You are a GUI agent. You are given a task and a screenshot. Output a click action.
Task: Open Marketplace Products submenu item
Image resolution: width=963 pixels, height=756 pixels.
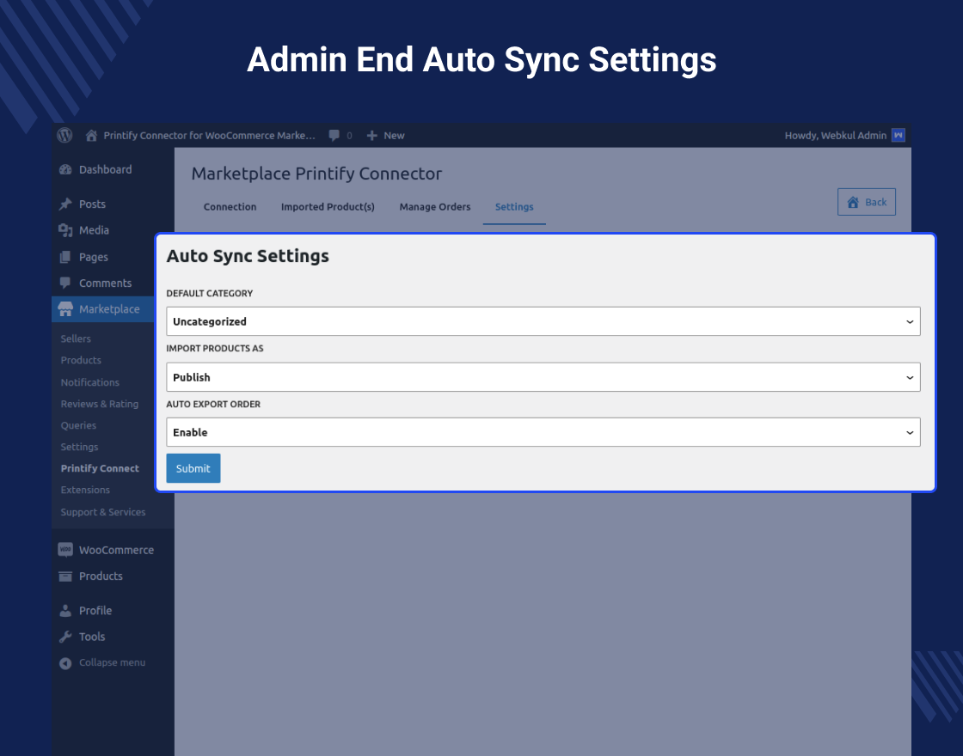coord(81,360)
